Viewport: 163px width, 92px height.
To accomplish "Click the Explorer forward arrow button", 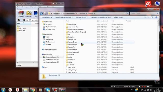I will tap(45, 13).
